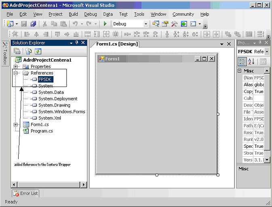Select System.Xml reference
The image size is (272, 207).
click(x=50, y=118)
